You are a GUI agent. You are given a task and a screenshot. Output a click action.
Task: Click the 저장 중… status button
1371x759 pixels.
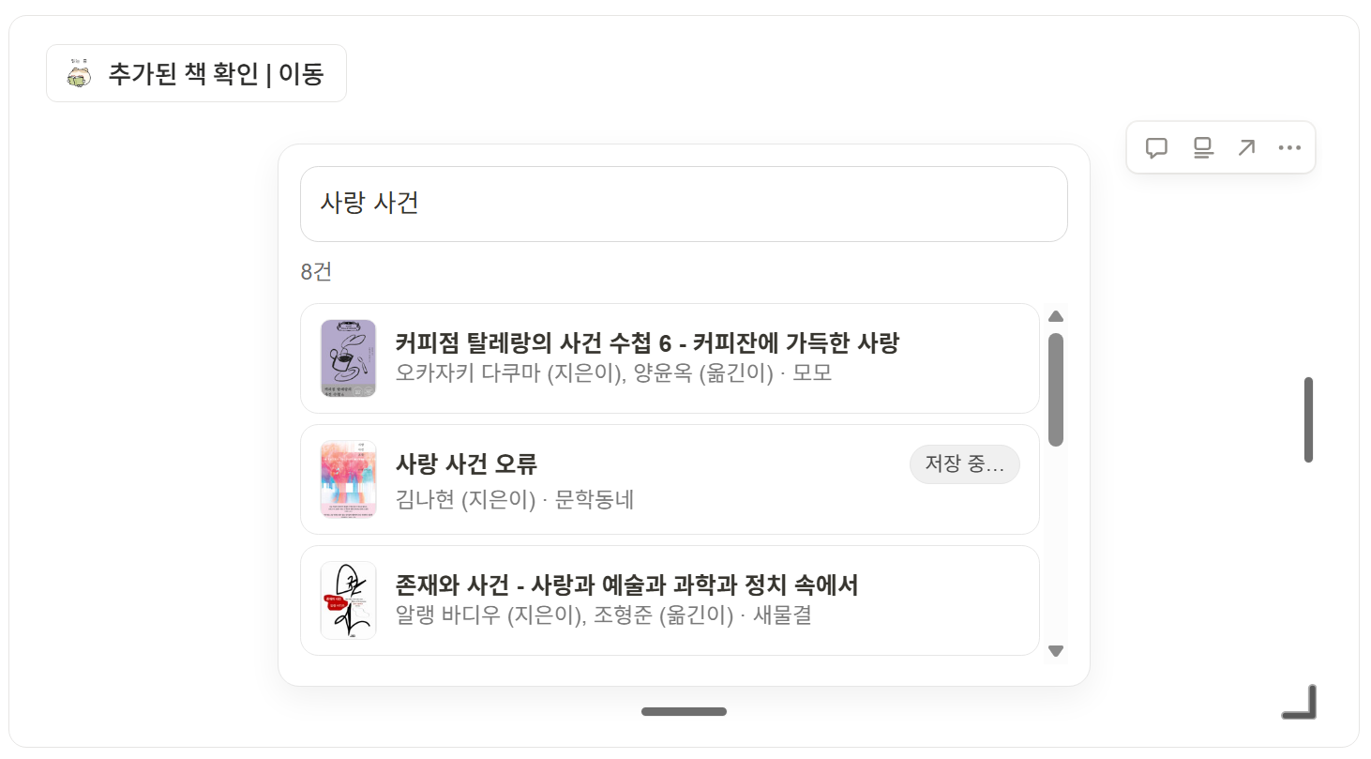[964, 464]
